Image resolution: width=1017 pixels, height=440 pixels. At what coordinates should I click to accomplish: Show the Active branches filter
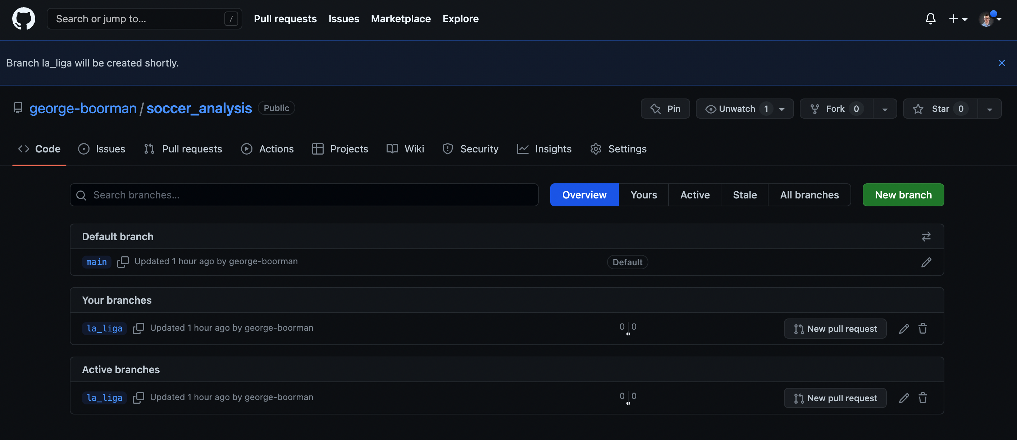695,195
